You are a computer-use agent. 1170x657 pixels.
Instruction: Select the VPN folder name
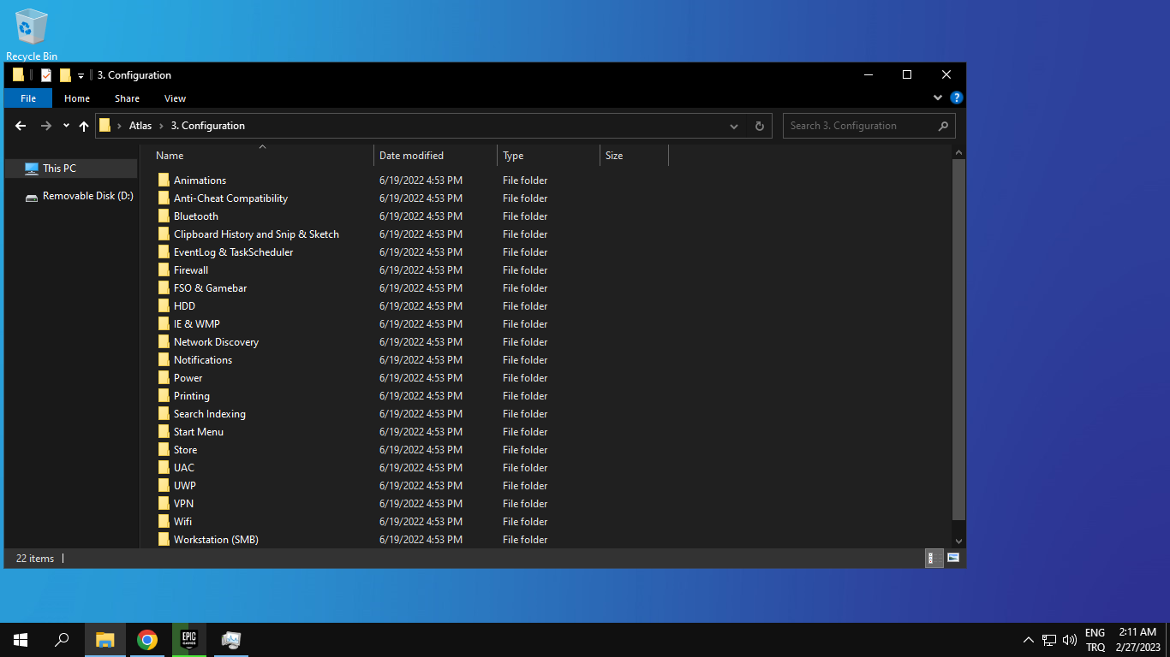184,504
